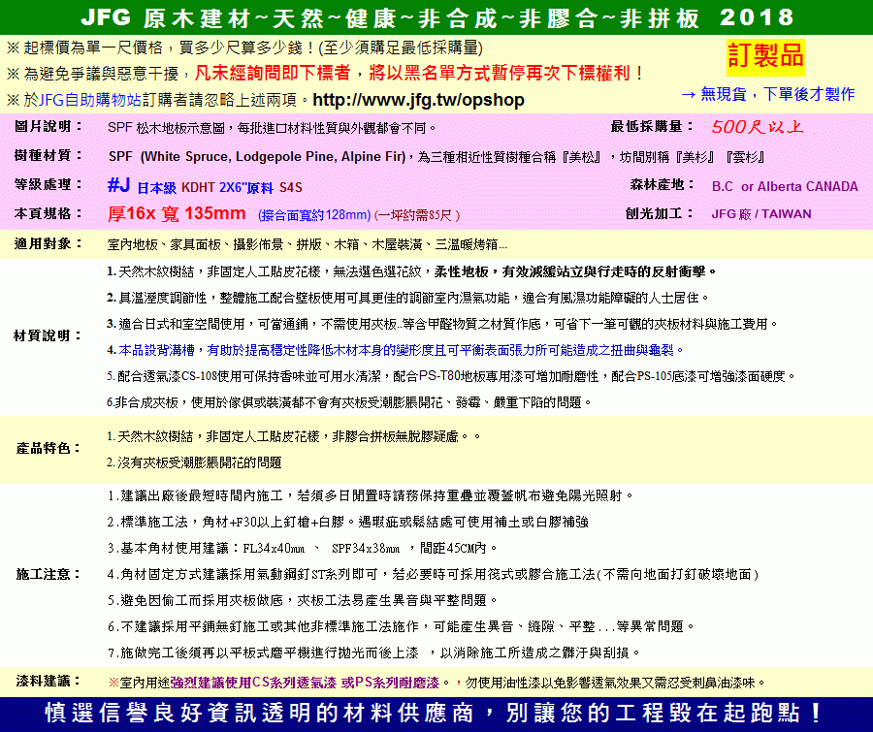Click feature 2 沒有夾板受潮膨脹開花的問題

(194, 462)
